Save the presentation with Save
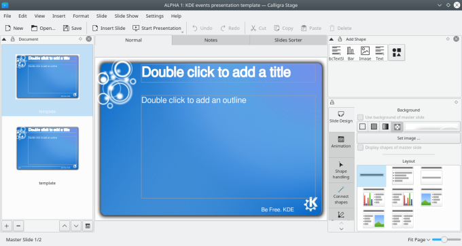This screenshot has height=246, width=462. pos(72,28)
